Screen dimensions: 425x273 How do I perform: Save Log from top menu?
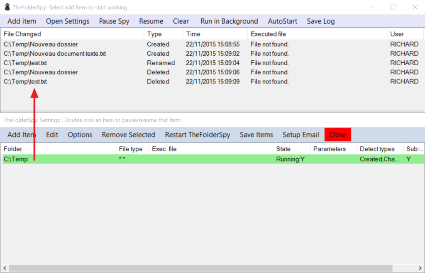point(321,21)
